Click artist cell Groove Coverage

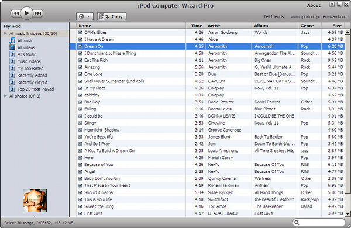tap(225, 130)
